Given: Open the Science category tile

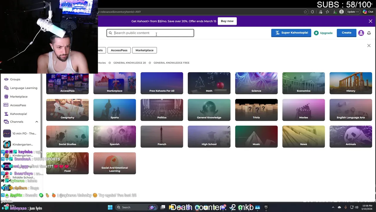Looking at the screenshot, I should [256, 83].
